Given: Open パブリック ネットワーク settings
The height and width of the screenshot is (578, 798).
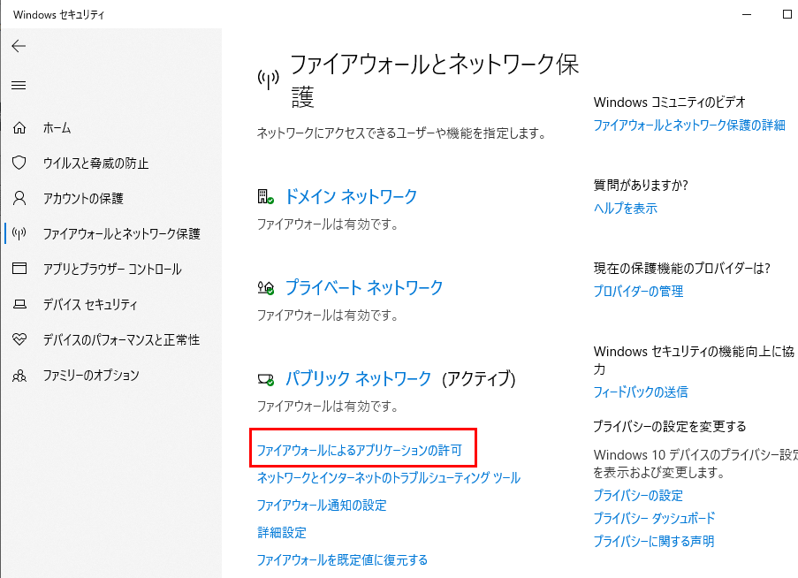Looking at the screenshot, I should click(x=358, y=378).
